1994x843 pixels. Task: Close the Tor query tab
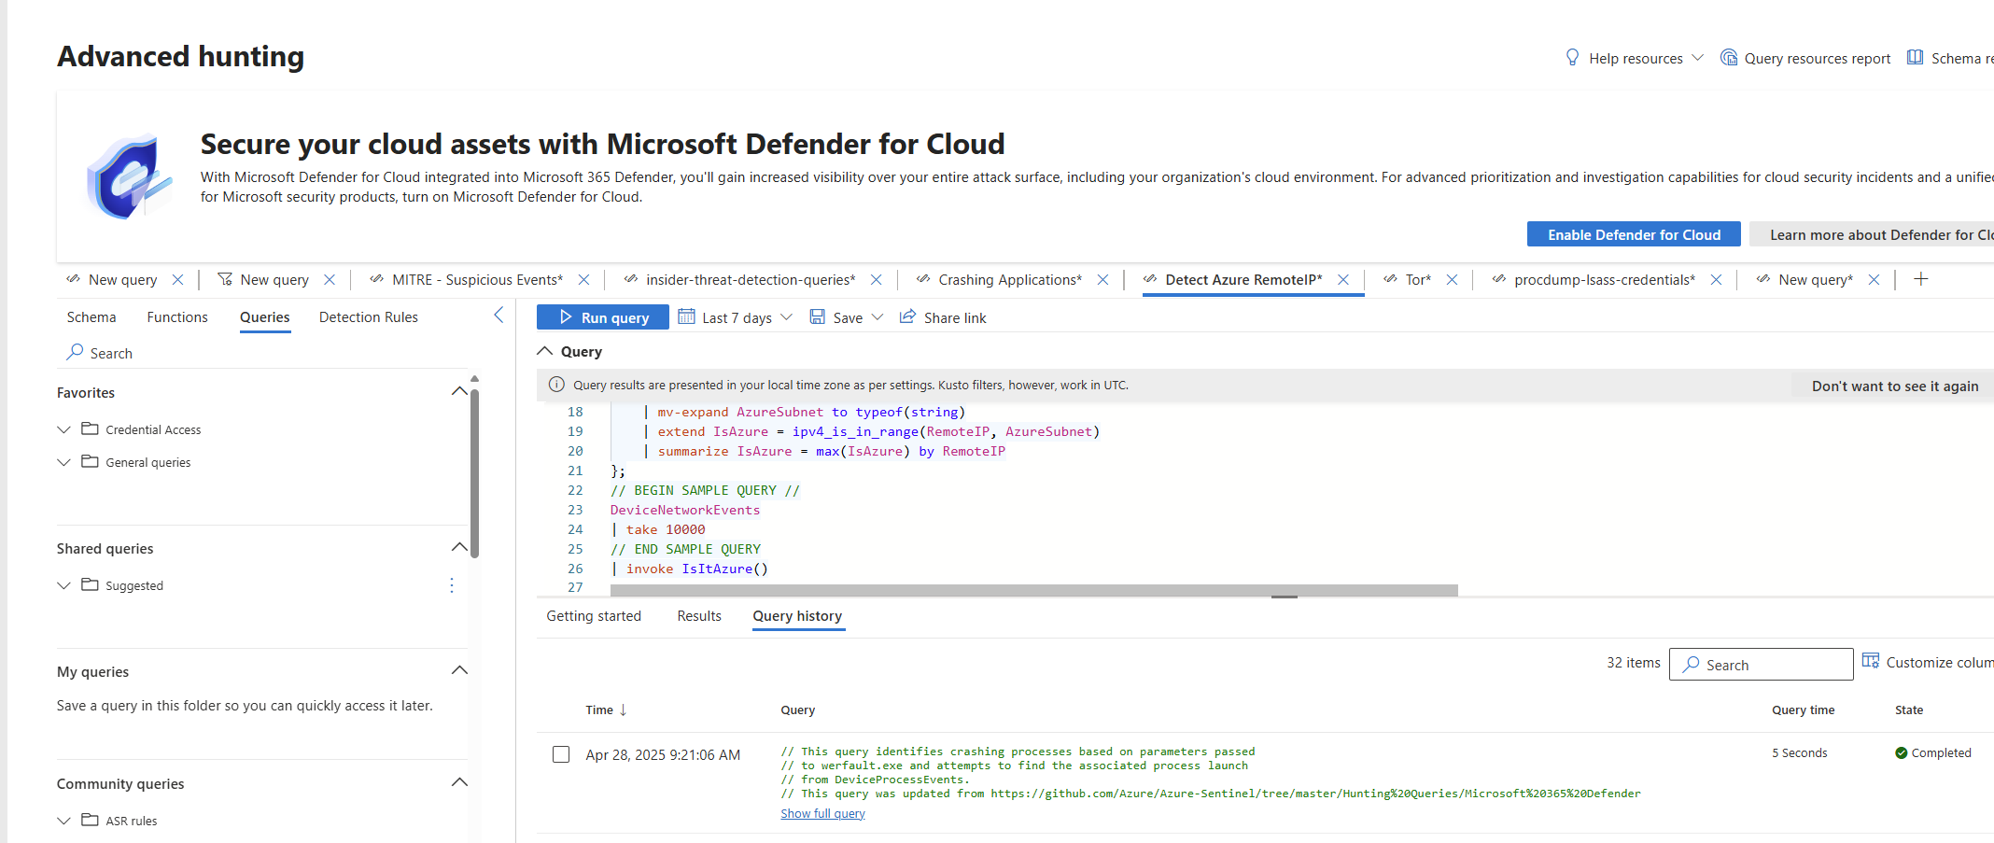tap(1452, 280)
